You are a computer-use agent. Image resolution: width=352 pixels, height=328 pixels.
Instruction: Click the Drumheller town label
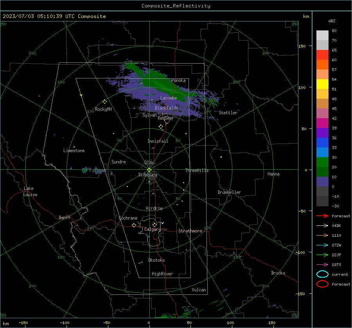[229, 192]
